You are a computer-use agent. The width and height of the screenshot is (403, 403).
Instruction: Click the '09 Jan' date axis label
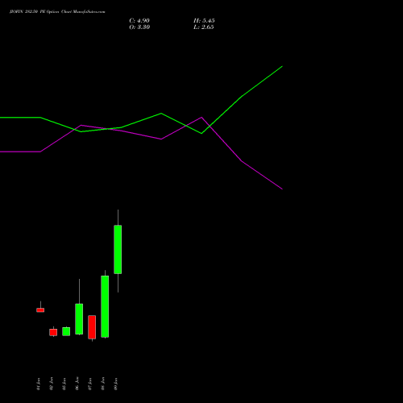point(116,384)
